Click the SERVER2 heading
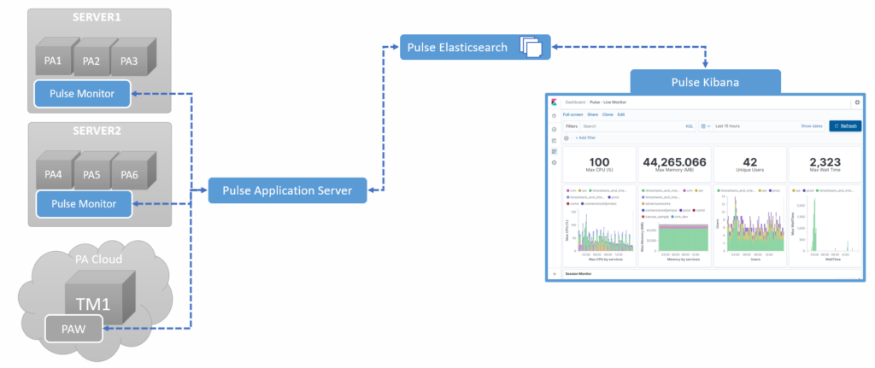The width and height of the screenshot is (875, 368). (x=99, y=131)
